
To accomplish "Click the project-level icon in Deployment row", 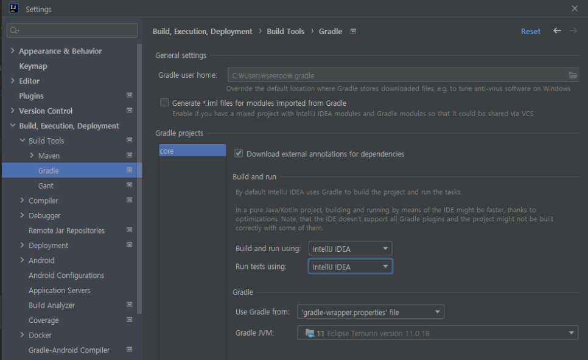I will [x=130, y=244].
